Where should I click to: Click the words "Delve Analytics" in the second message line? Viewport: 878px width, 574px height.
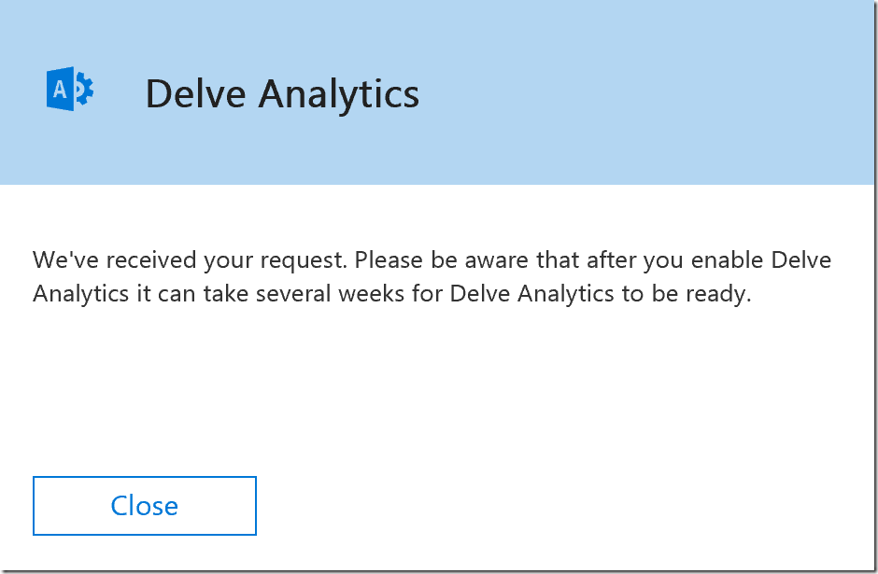pyautogui.click(x=532, y=294)
